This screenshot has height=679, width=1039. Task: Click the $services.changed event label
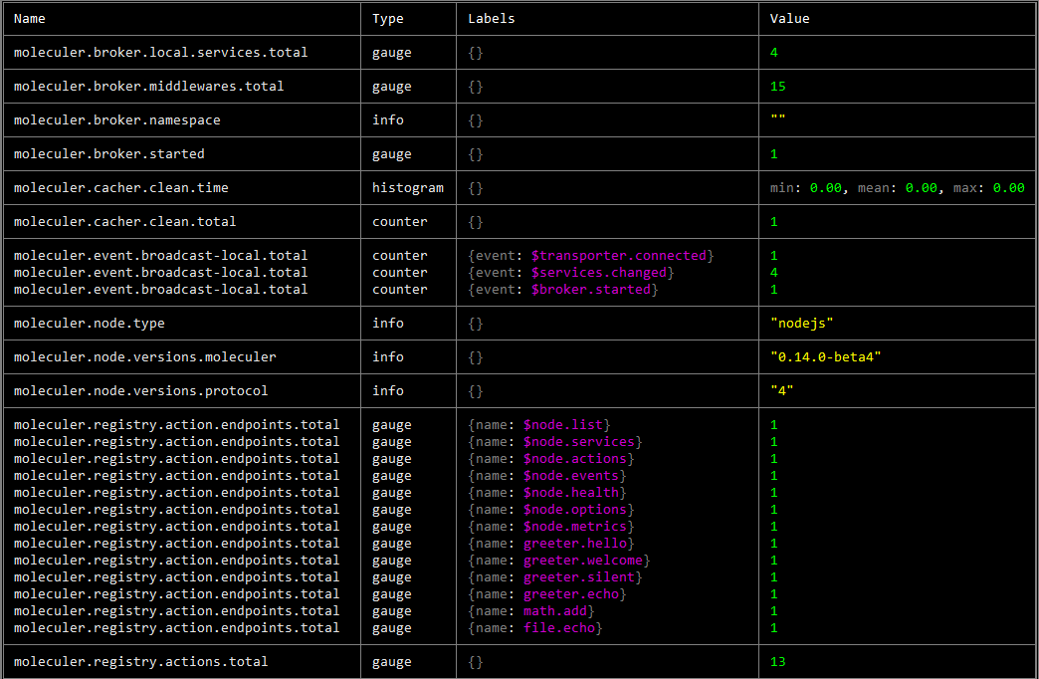click(x=602, y=273)
